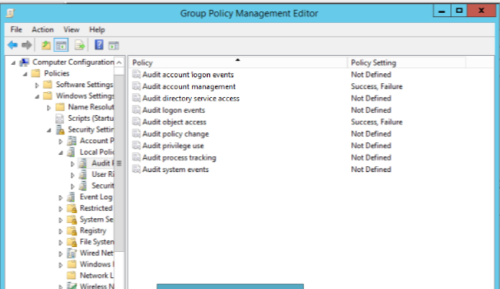Viewport: 500px width, 289px height.
Task: Open help via the blue question mark icon
Action: coord(99,45)
